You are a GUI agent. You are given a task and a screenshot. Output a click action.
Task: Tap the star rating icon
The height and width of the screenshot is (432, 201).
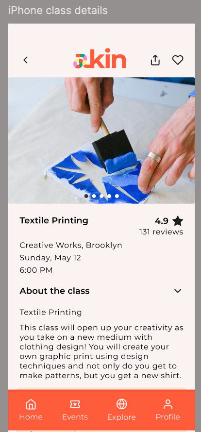[x=178, y=221]
